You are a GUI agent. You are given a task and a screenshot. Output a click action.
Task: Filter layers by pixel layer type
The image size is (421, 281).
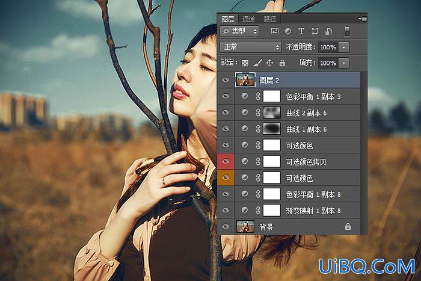[x=274, y=31]
